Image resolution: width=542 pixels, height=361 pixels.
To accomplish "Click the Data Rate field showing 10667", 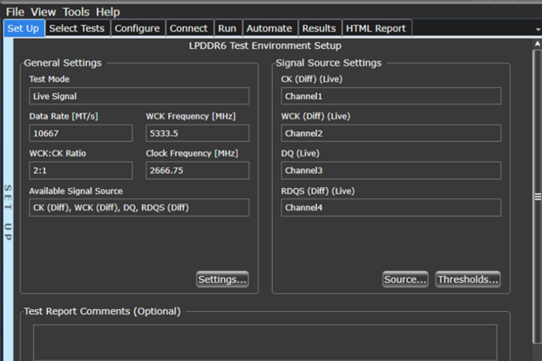I will click(x=81, y=133).
